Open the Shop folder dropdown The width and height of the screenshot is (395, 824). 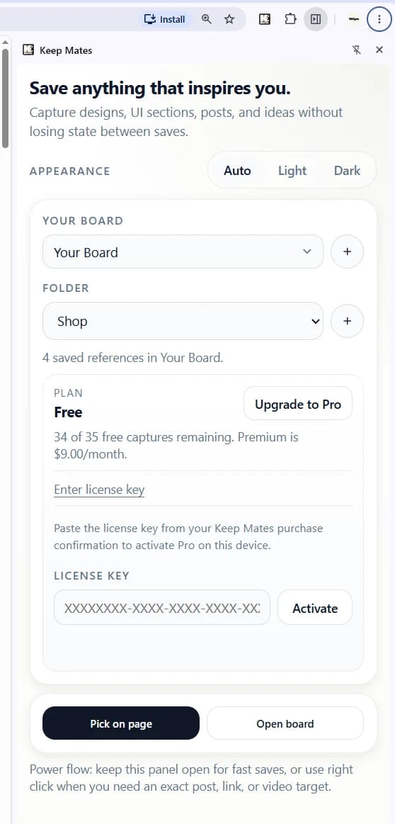click(x=183, y=320)
